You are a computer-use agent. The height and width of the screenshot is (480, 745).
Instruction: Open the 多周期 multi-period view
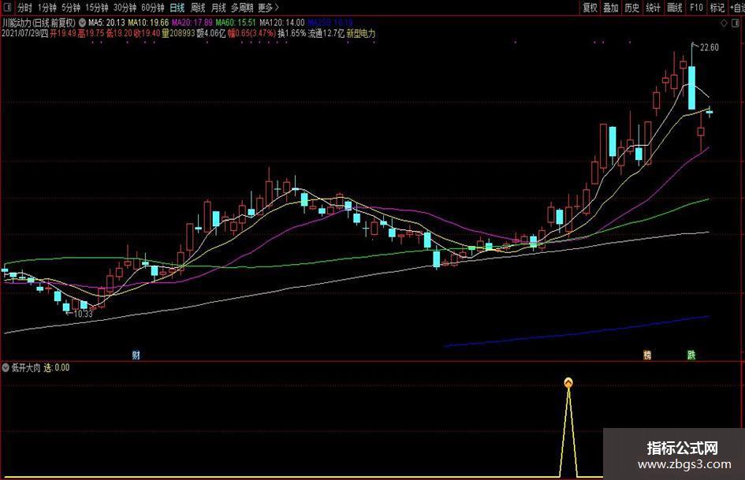pos(242,8)
